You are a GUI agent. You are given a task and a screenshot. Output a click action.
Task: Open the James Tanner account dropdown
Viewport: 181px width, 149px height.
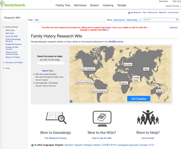[x=173, y=6]
